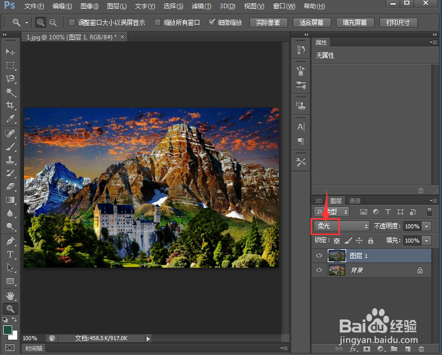
Task: Open the 图像(I) menu
Action: pyautogui.click(x=89, y=6)
